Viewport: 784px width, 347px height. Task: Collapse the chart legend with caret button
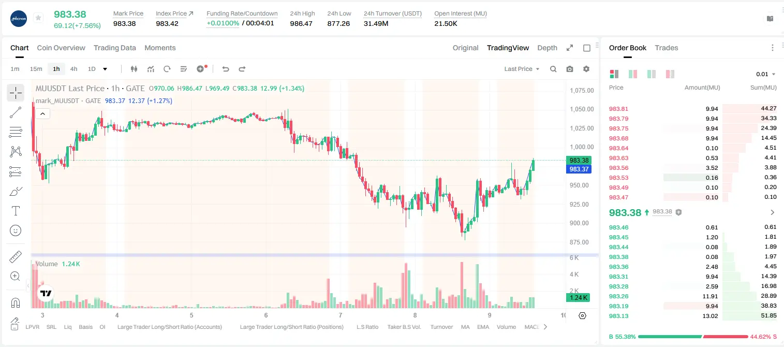42,114
